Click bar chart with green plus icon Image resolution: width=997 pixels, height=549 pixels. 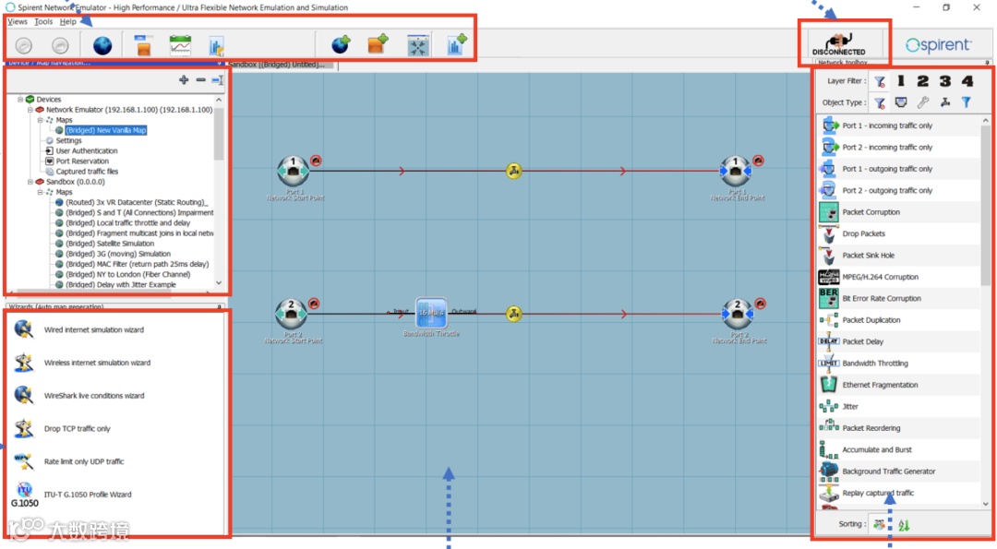click(x=457, y=44)
